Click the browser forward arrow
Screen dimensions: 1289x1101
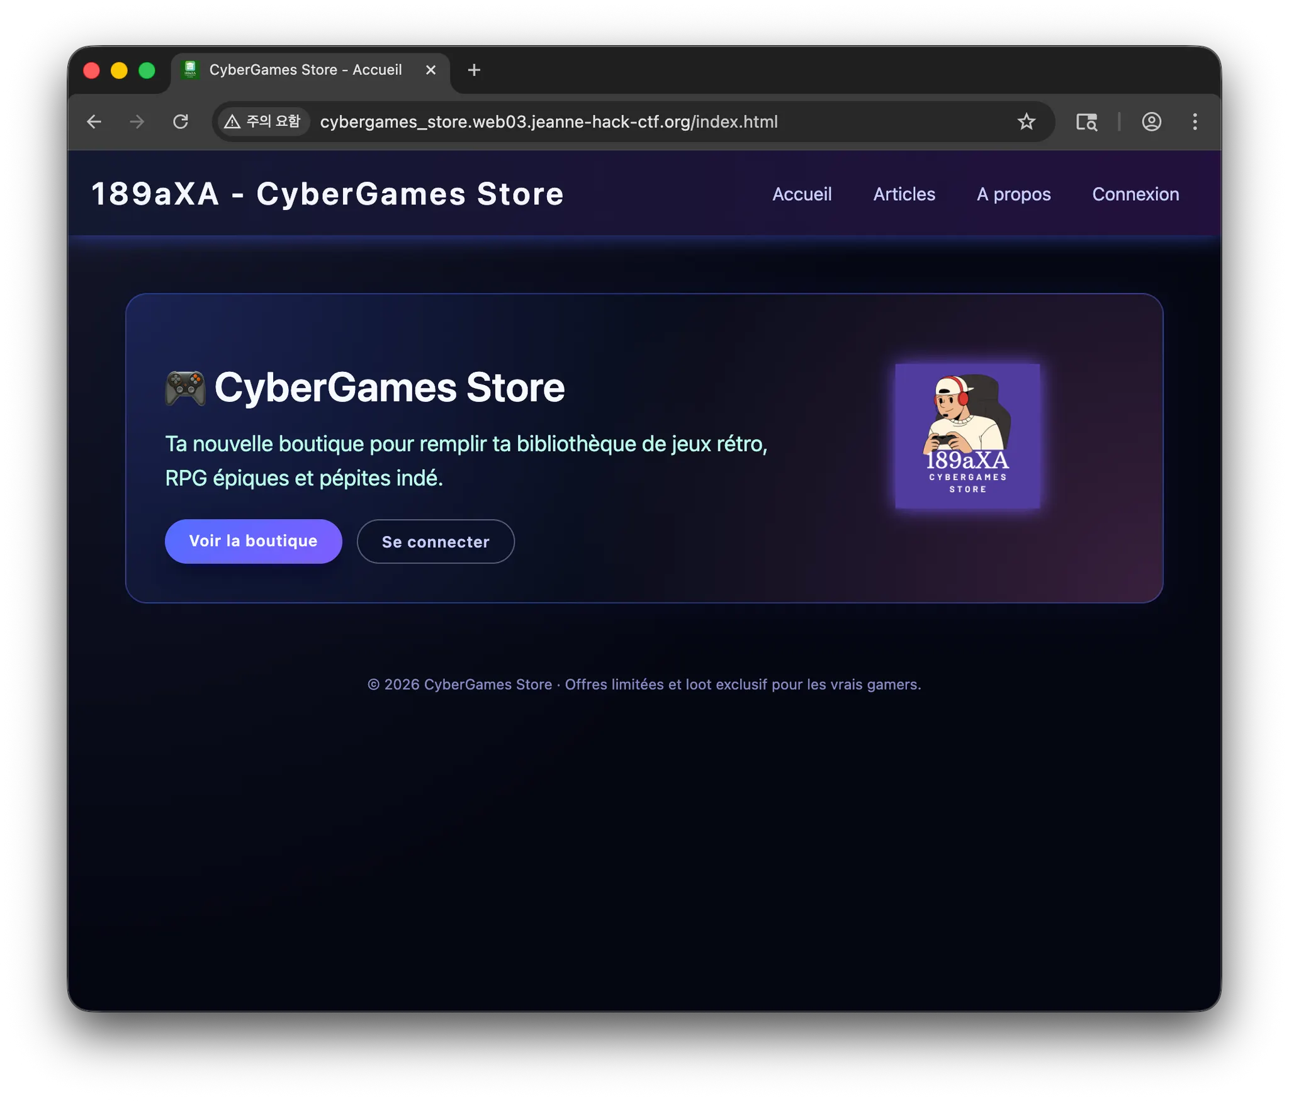coord(137,121)
